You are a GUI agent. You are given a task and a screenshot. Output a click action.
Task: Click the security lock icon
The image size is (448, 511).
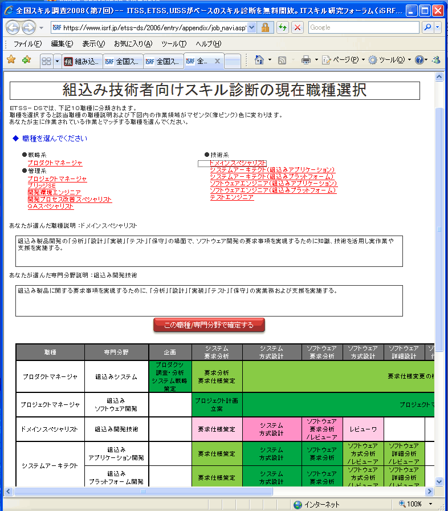[266, 28]
